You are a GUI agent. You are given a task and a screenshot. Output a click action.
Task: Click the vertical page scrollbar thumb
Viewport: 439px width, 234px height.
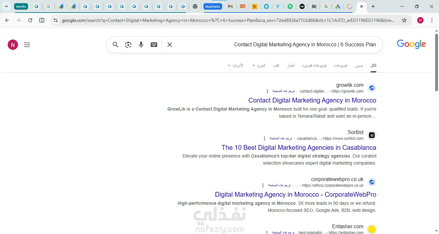(x=436, y=62)
